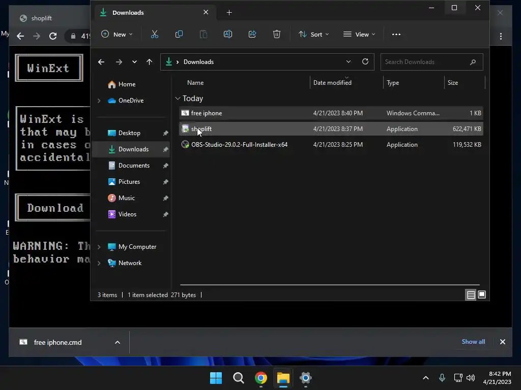Add a new File Explorer tab

(229, 13)
